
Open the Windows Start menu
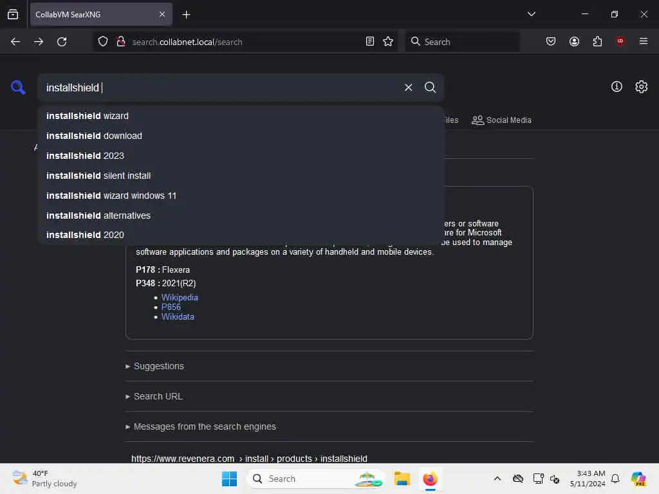tap(229, 479)
